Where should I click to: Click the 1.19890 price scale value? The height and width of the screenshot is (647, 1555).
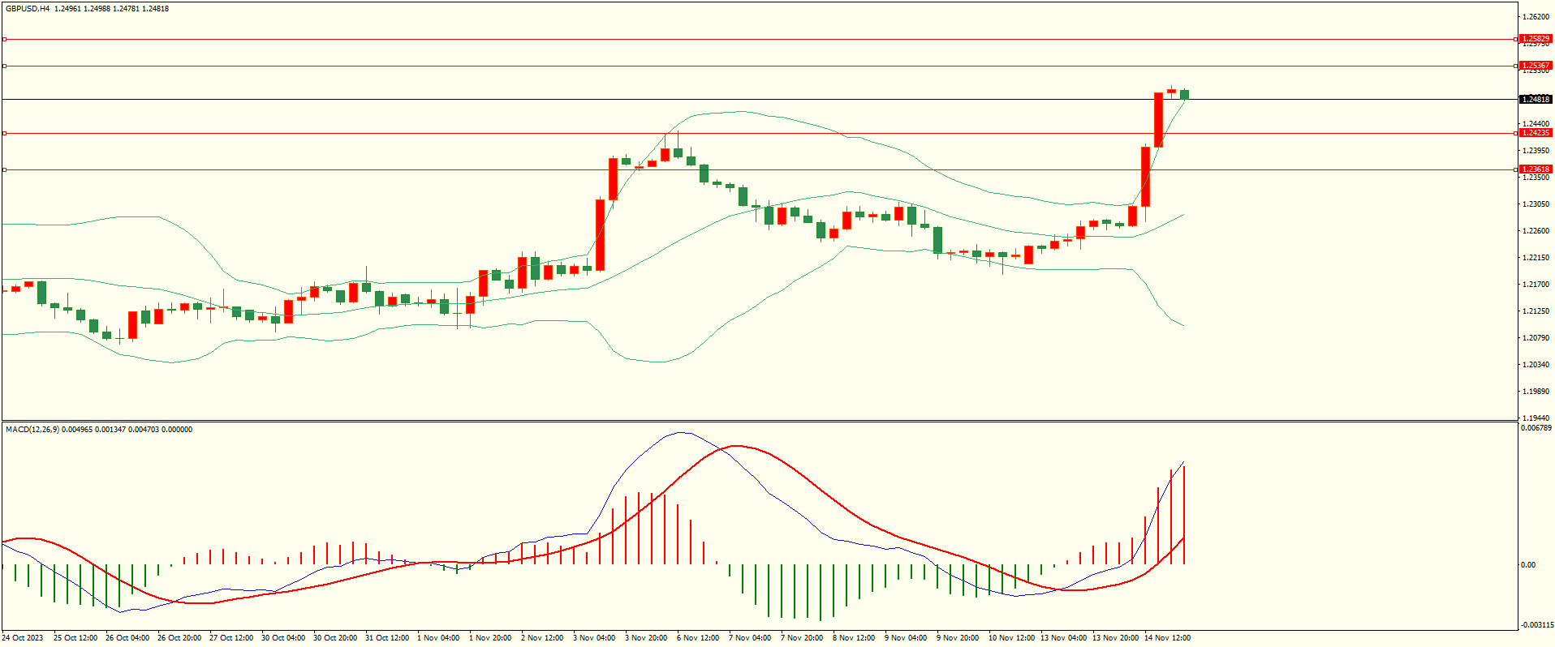tap(1536, 392)
